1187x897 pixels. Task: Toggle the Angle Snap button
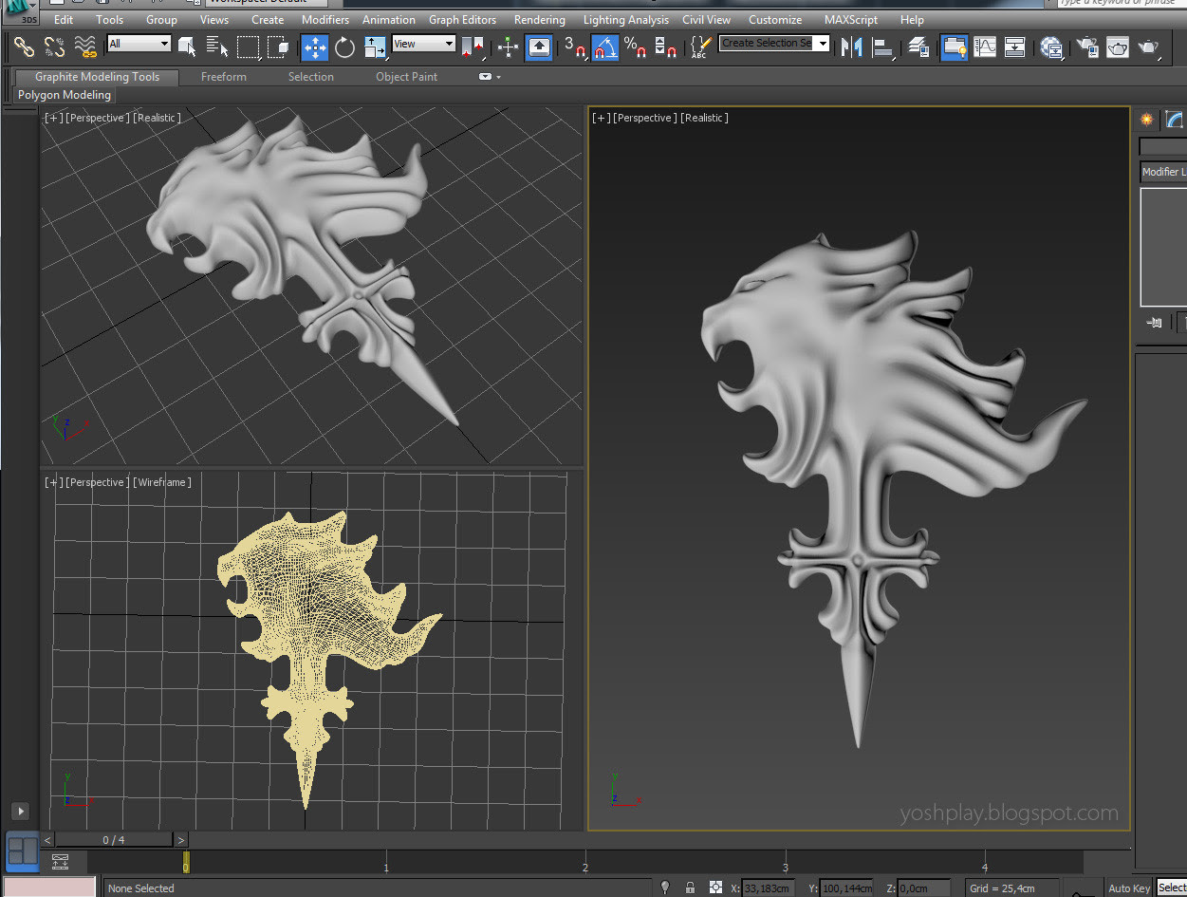pos(604,46)
